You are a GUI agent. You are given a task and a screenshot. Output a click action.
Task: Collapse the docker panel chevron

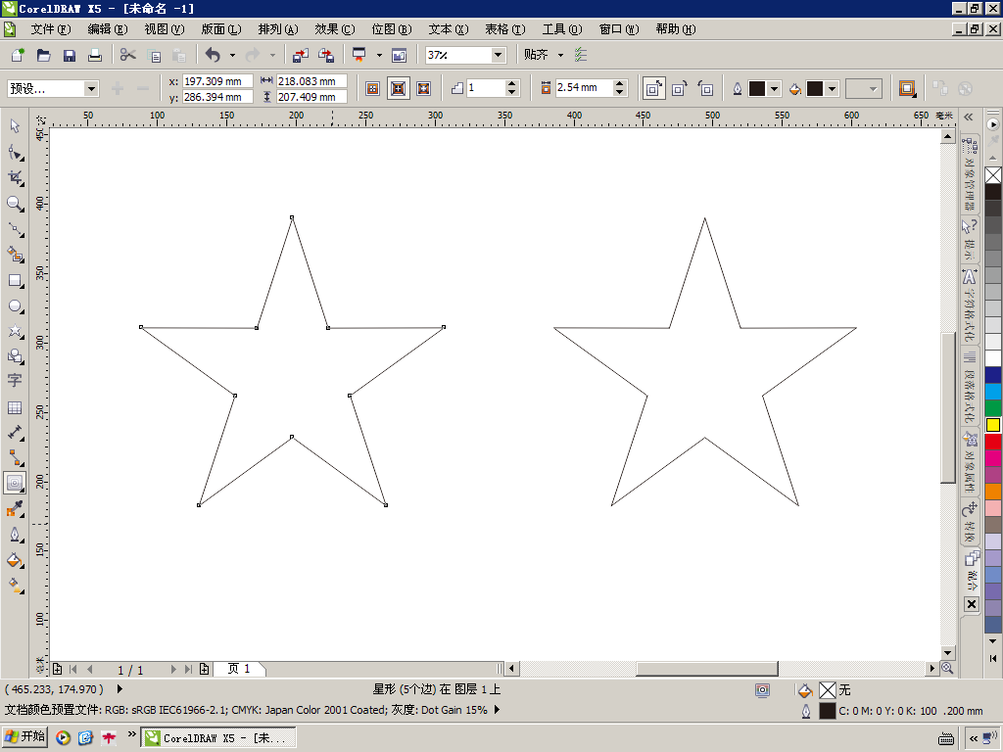pos(969,117)
